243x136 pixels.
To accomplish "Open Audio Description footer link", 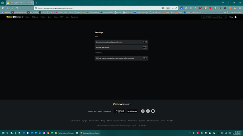I will tap(75, 121).
